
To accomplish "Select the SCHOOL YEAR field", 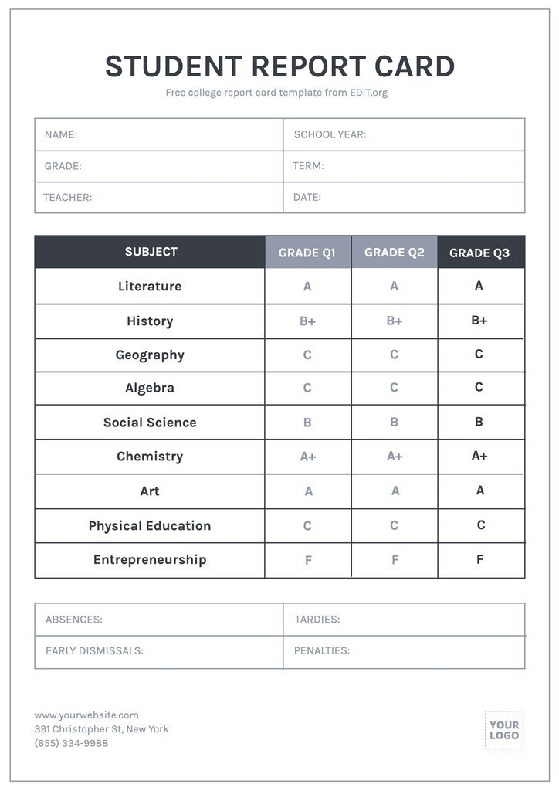I will tap(404, 135).
